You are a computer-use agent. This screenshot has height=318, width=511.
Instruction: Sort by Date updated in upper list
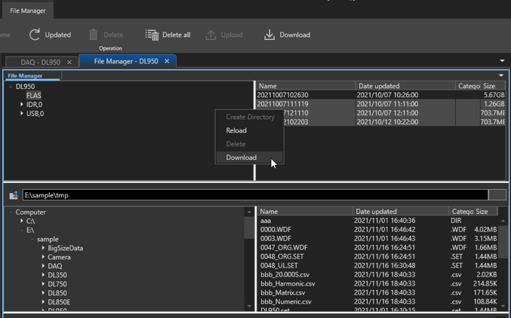point(405,86)
